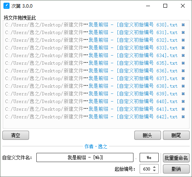
Task: Select the file path for 636.txt
Action: coord(91,71)
